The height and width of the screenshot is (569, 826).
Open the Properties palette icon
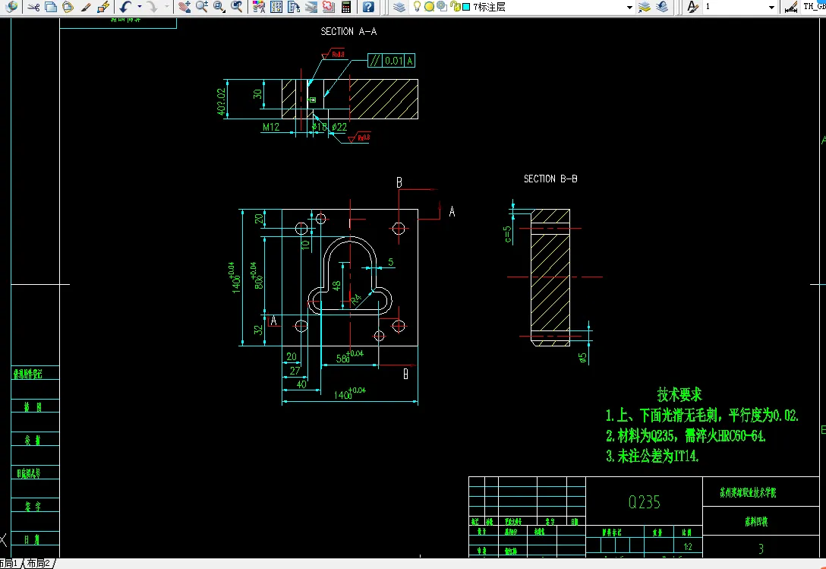(259, 7)
